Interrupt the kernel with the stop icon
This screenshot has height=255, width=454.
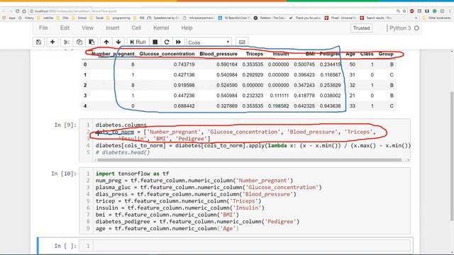click(155, 42)
